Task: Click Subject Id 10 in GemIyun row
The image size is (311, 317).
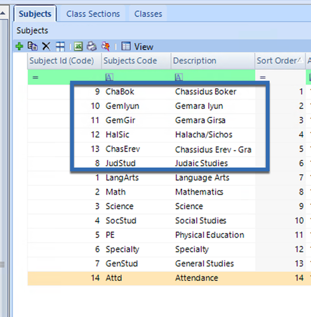Action: pos(64,106)
